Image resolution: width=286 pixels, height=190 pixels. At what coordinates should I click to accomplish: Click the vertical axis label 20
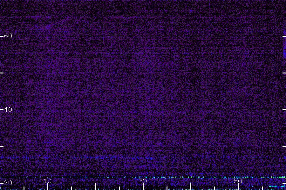[x=8, y=183]
